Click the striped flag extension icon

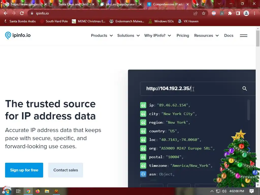214,13
